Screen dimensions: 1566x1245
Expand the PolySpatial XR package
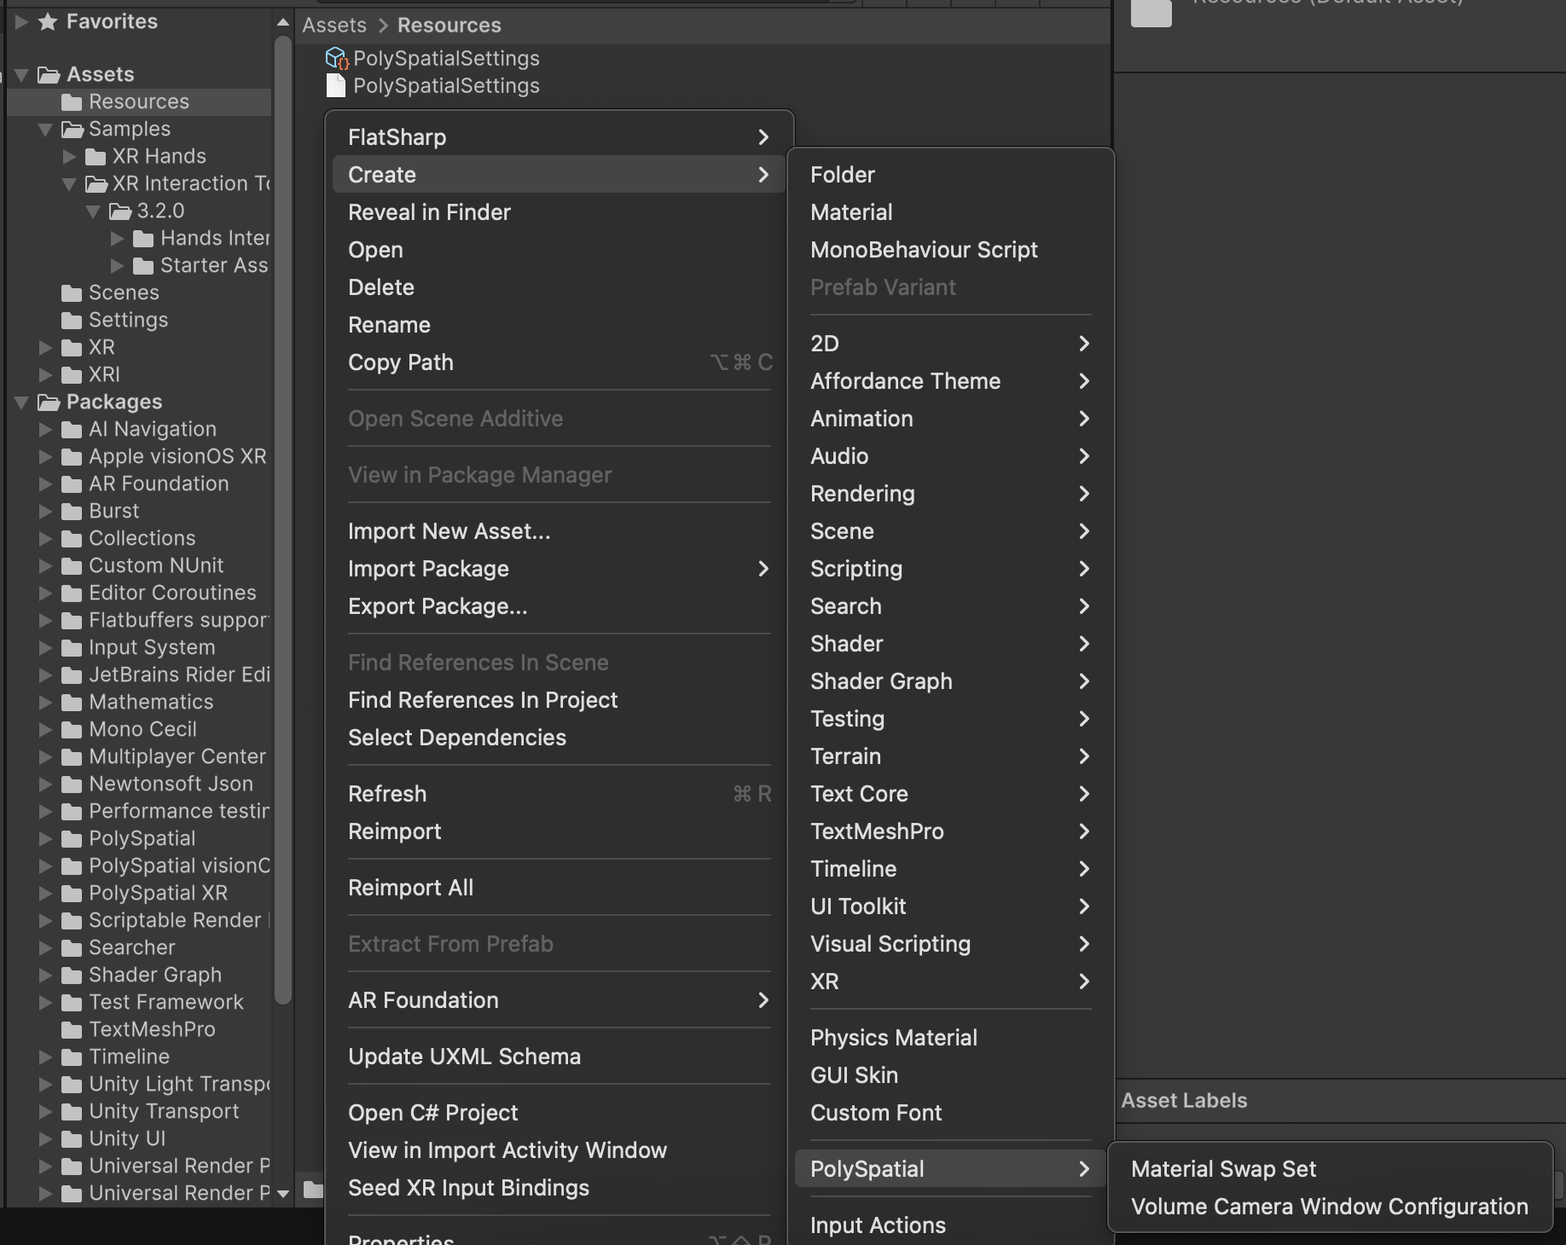point(46,894)
